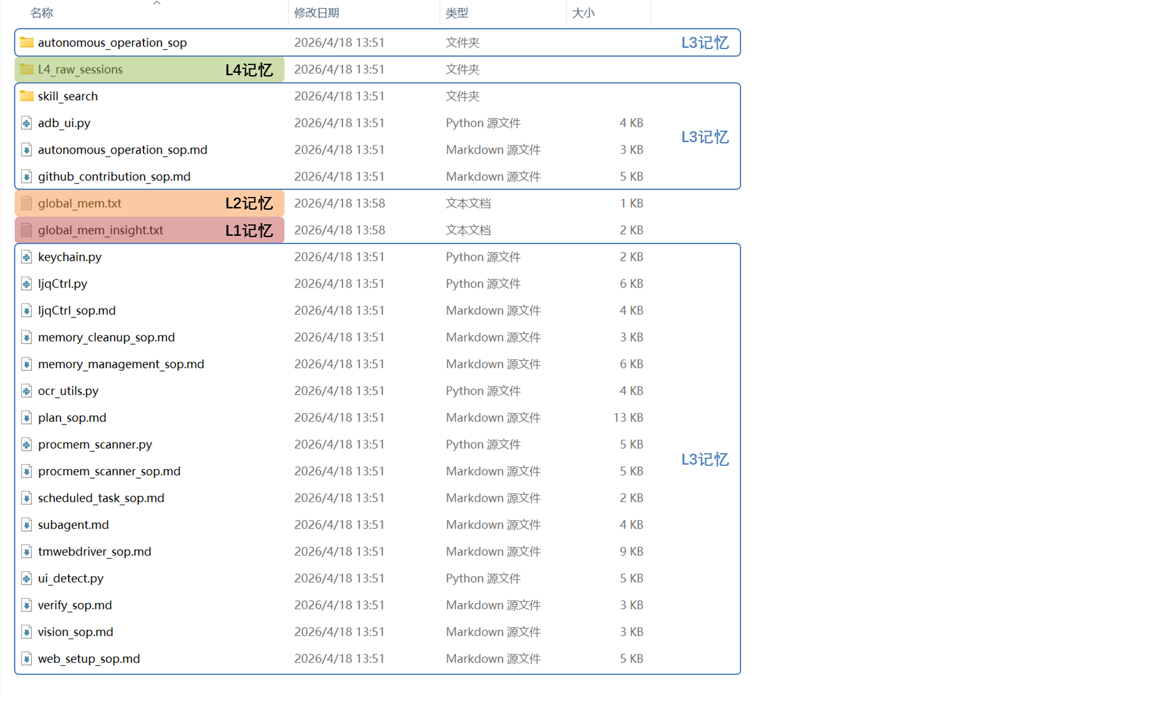
Task: Select the github_contribution_sop.md file
Action: [x=114, y=177]
